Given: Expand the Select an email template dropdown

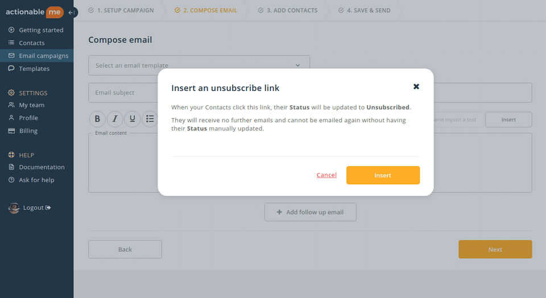Looking at the screenshot, I should click(199, 65).
